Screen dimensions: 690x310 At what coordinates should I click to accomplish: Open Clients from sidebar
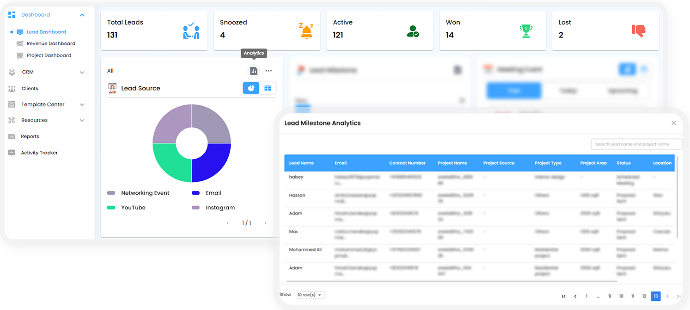30,89
